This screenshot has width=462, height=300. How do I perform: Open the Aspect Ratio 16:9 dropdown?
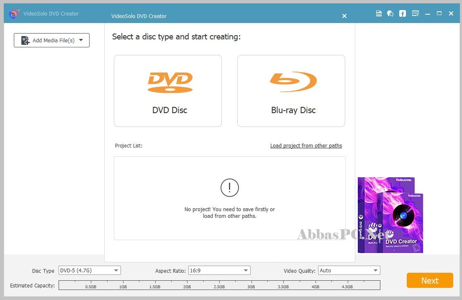pos(219,271)
